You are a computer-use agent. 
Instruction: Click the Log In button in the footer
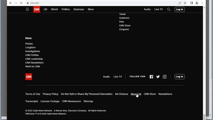(179, 77)
